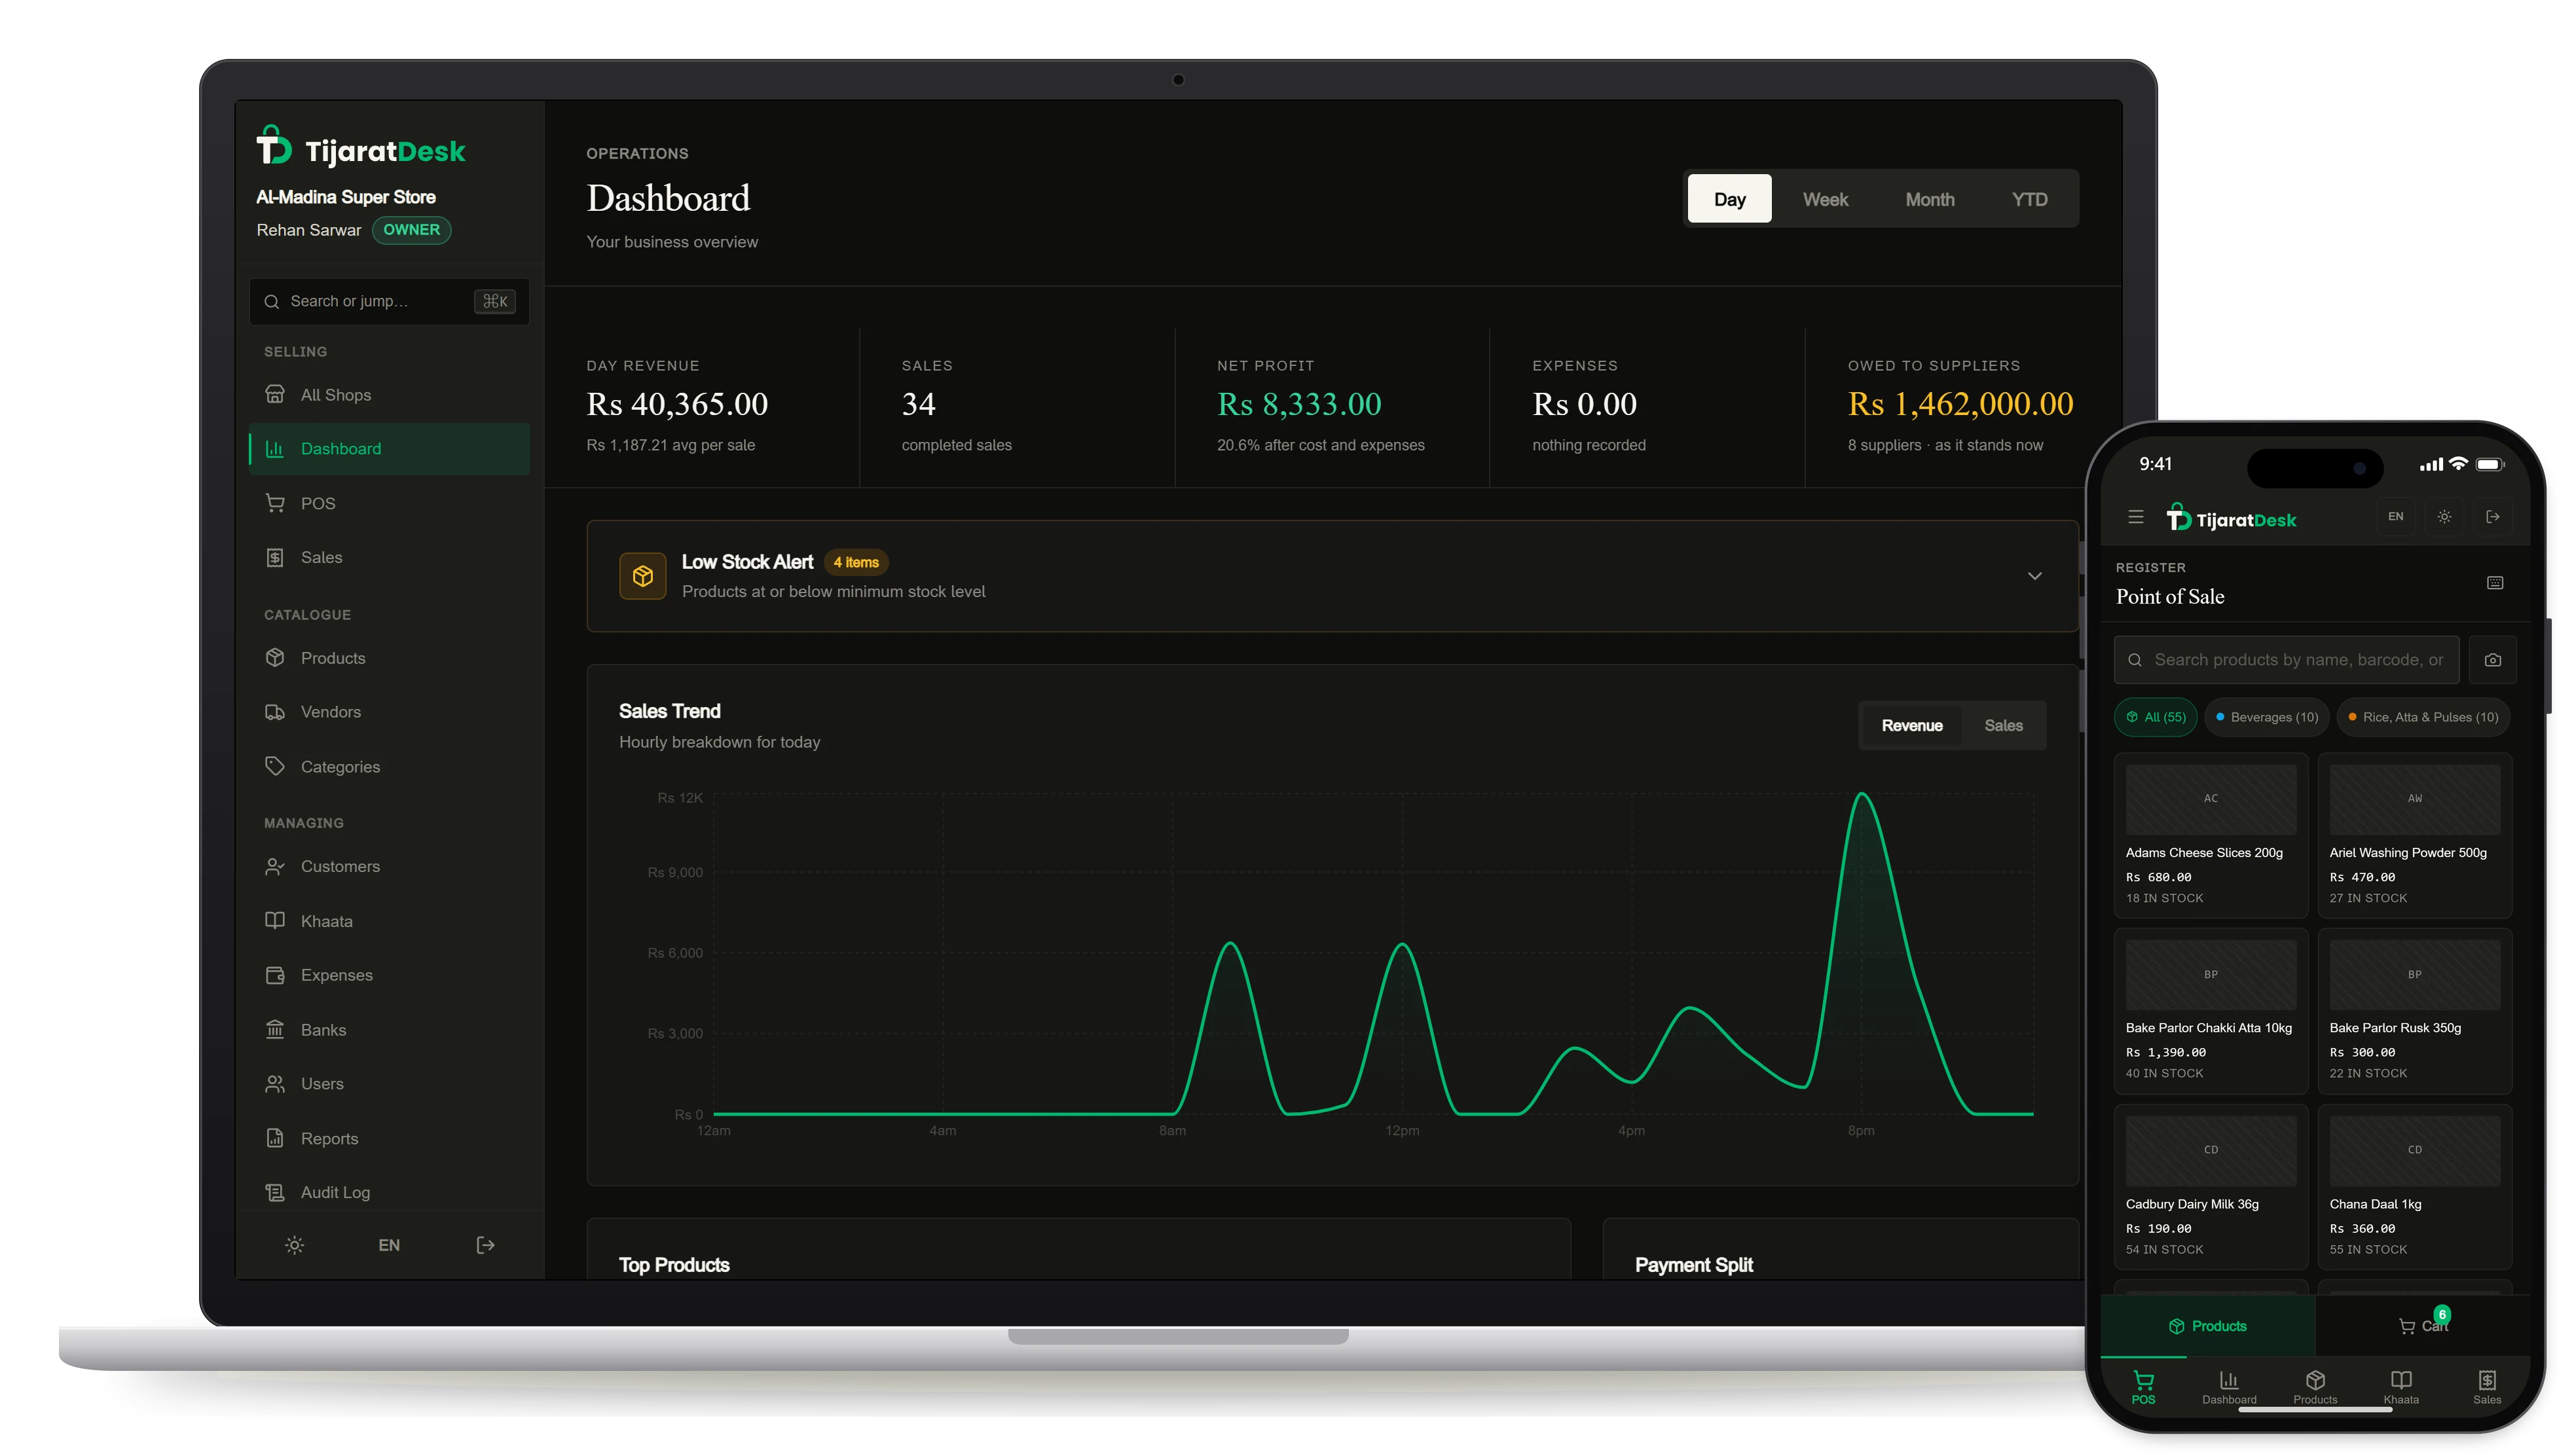Select Month period tab
Screen dimensions: 2574x1456
(1929, 199)
